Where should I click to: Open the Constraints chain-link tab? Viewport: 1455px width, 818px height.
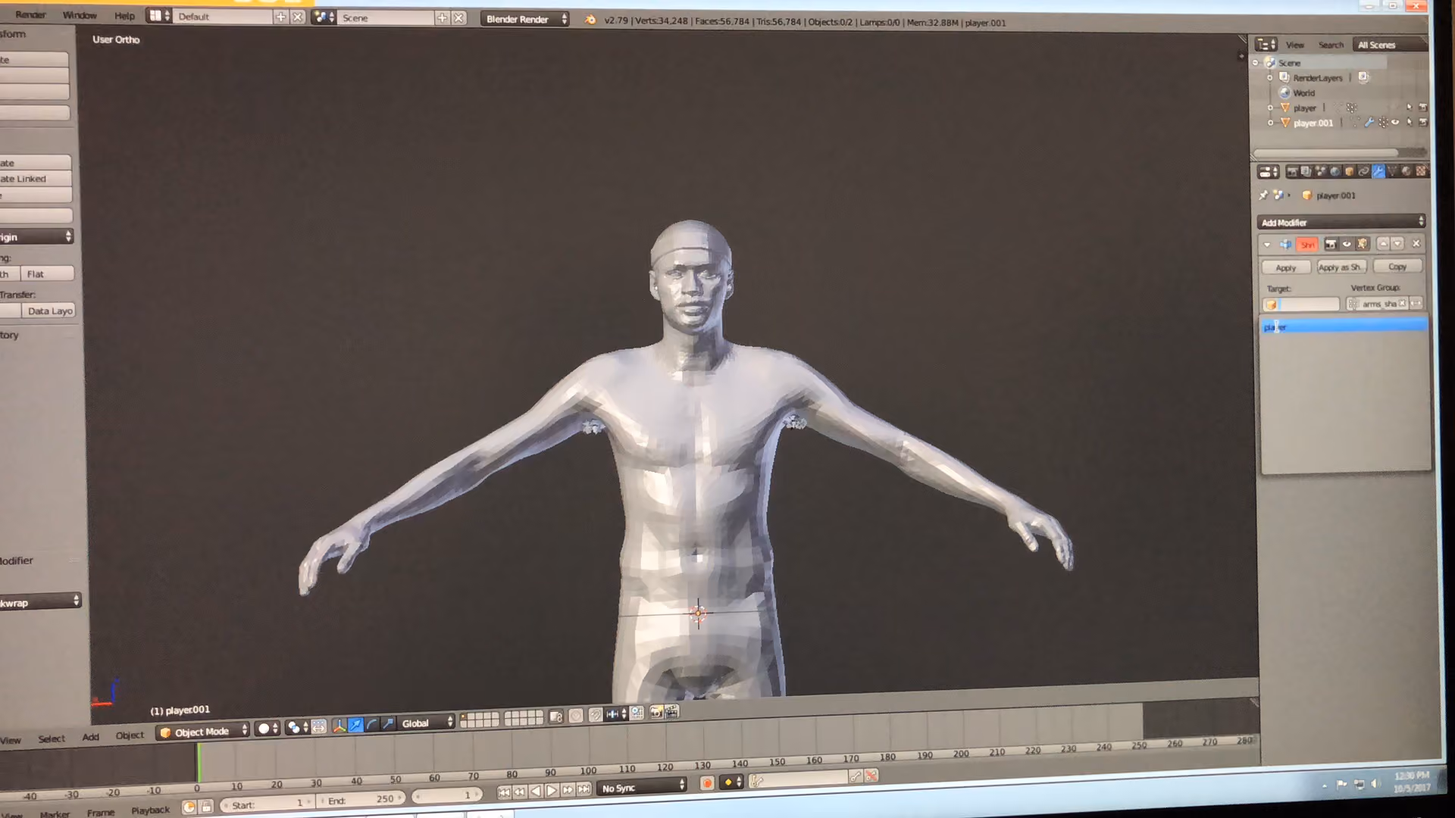(1364, 172)
